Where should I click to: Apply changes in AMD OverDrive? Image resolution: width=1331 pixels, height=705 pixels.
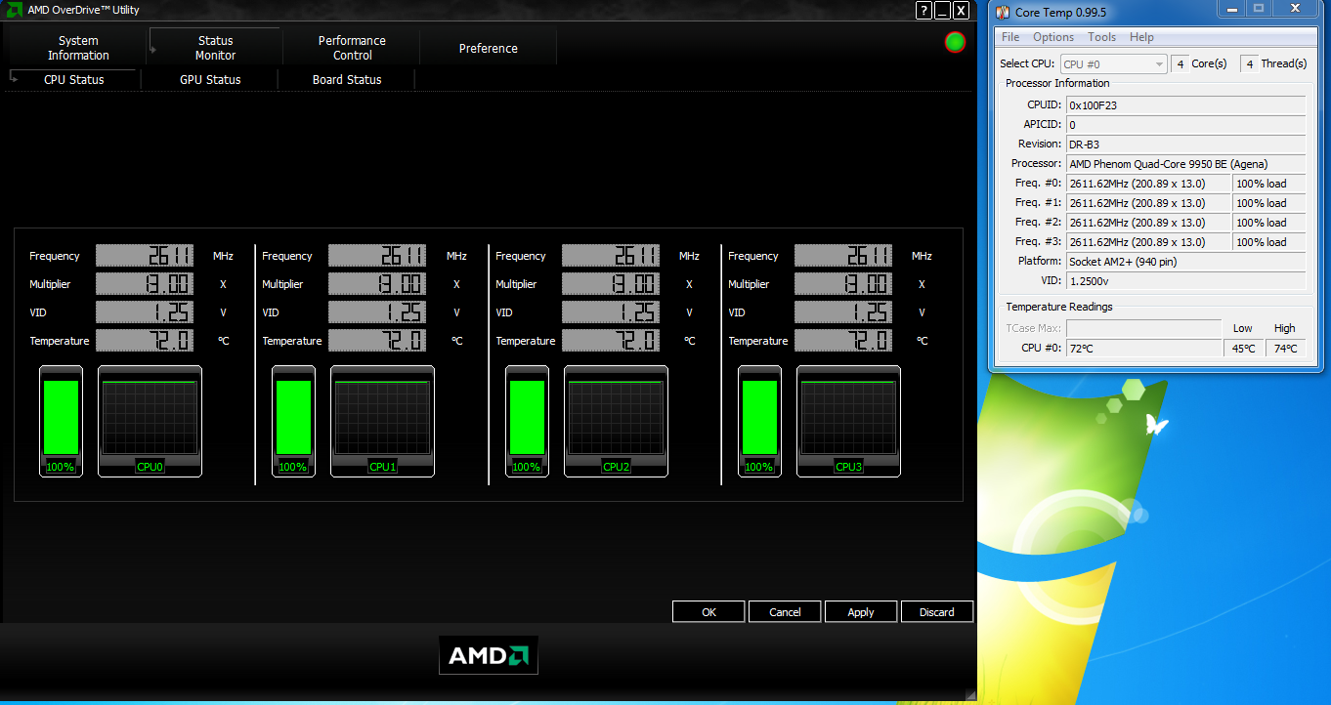pos(861,611)
